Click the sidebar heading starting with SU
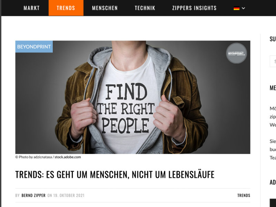 (x=273, y=39)
